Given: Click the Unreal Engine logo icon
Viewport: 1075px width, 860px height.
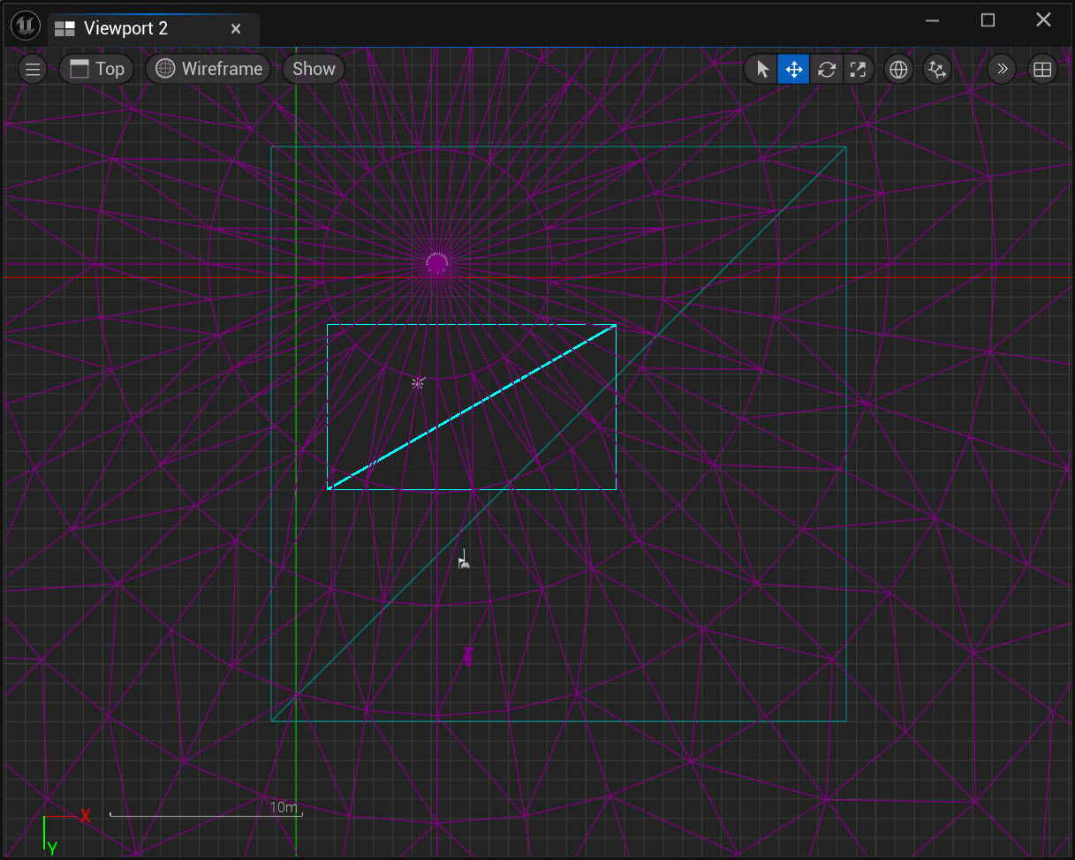Looking at the screenshot, I should tap(25, 26).
